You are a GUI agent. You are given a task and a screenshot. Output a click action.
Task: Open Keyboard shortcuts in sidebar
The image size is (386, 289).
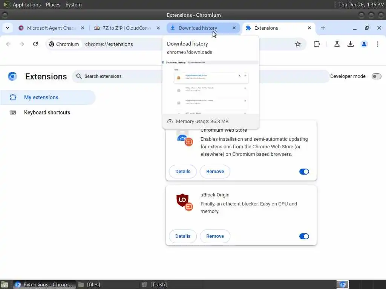pyautogui.click(x=48, y=113)
